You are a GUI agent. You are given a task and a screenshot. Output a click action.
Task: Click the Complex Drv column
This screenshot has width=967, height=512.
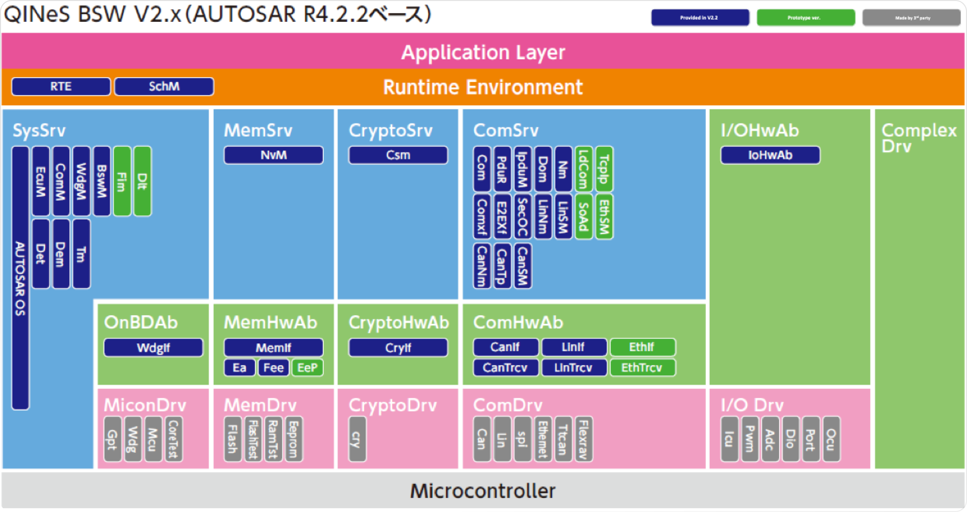coord(919,291)
